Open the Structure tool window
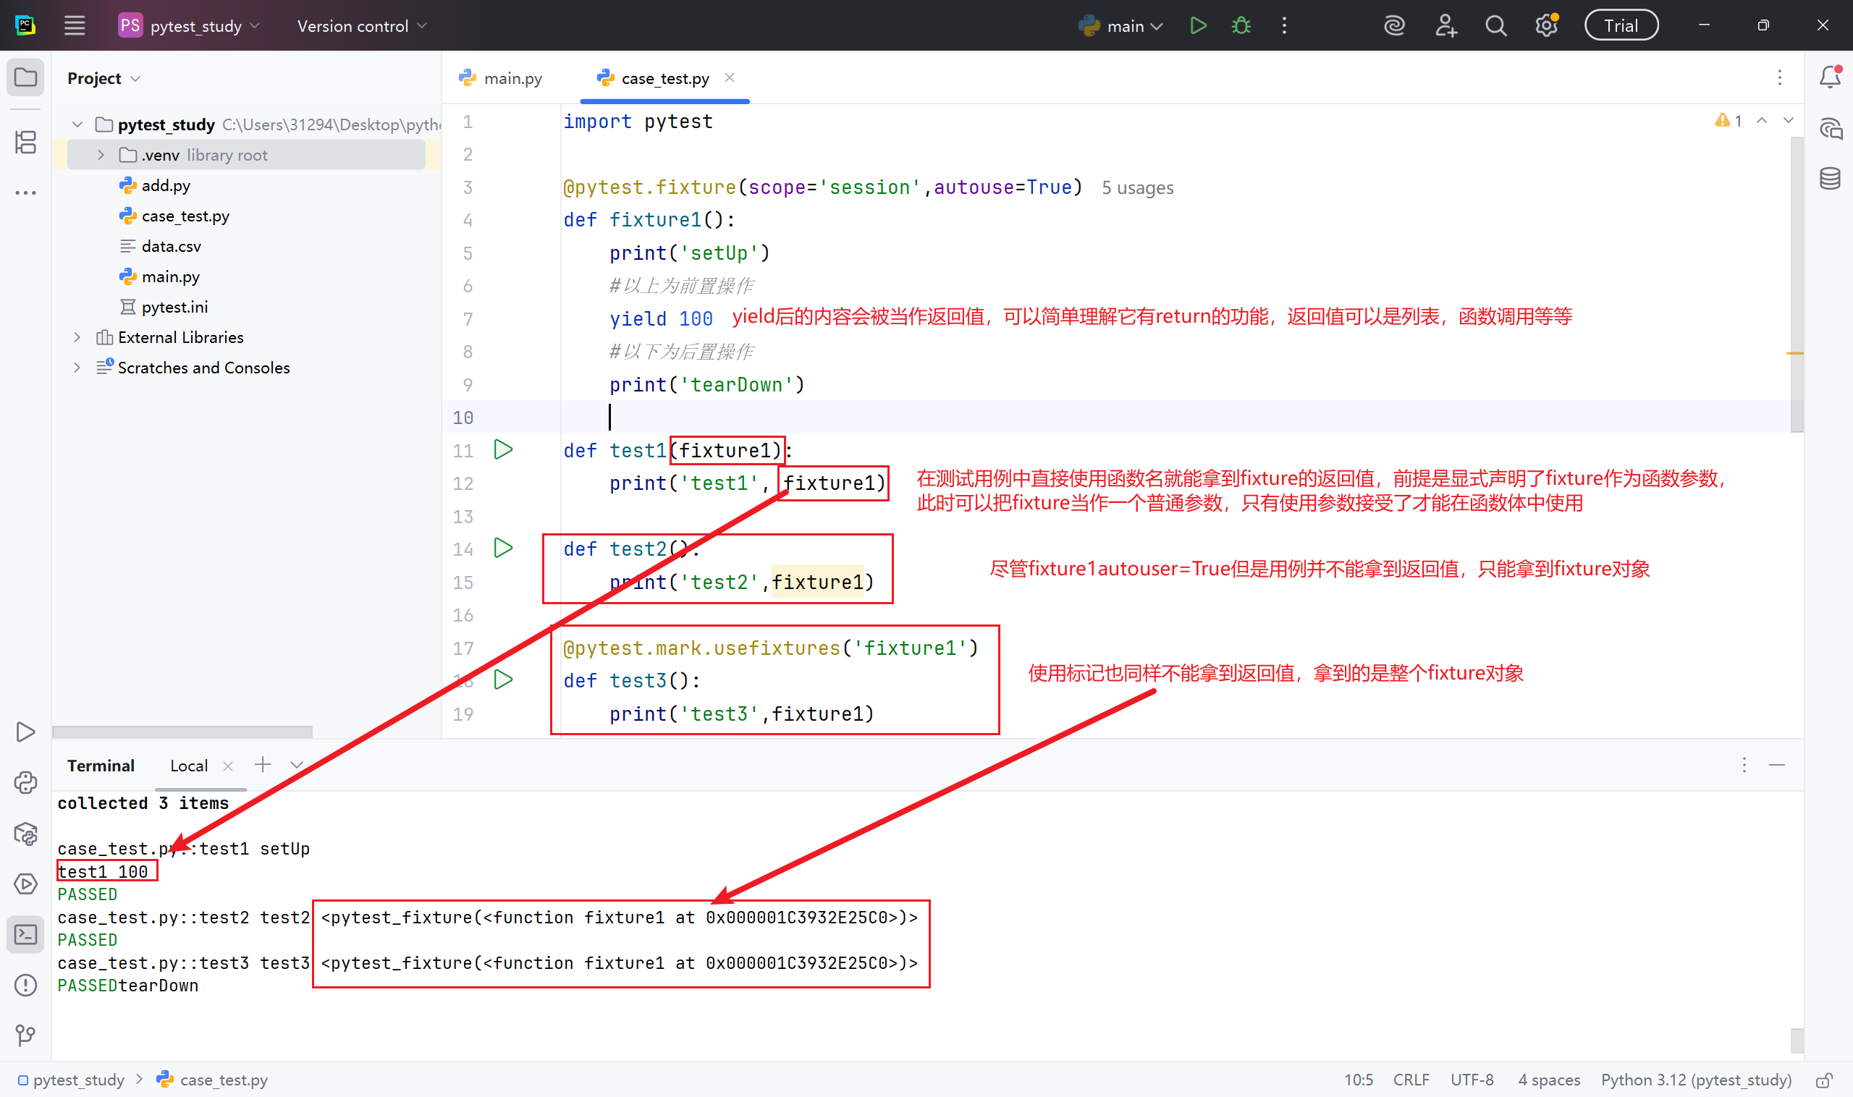The height and width of the screenshot is (1097, 1853). click(x=26, y=142)
